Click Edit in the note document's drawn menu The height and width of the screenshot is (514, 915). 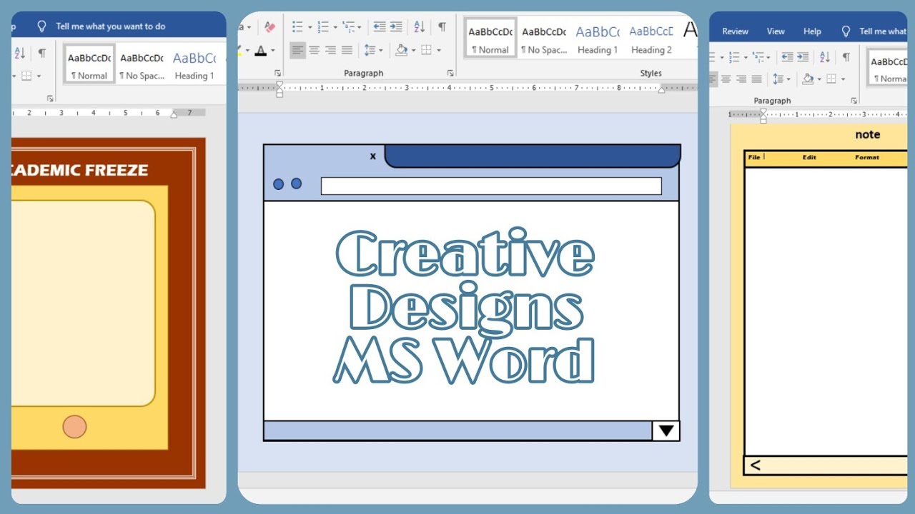coord(809,157)
